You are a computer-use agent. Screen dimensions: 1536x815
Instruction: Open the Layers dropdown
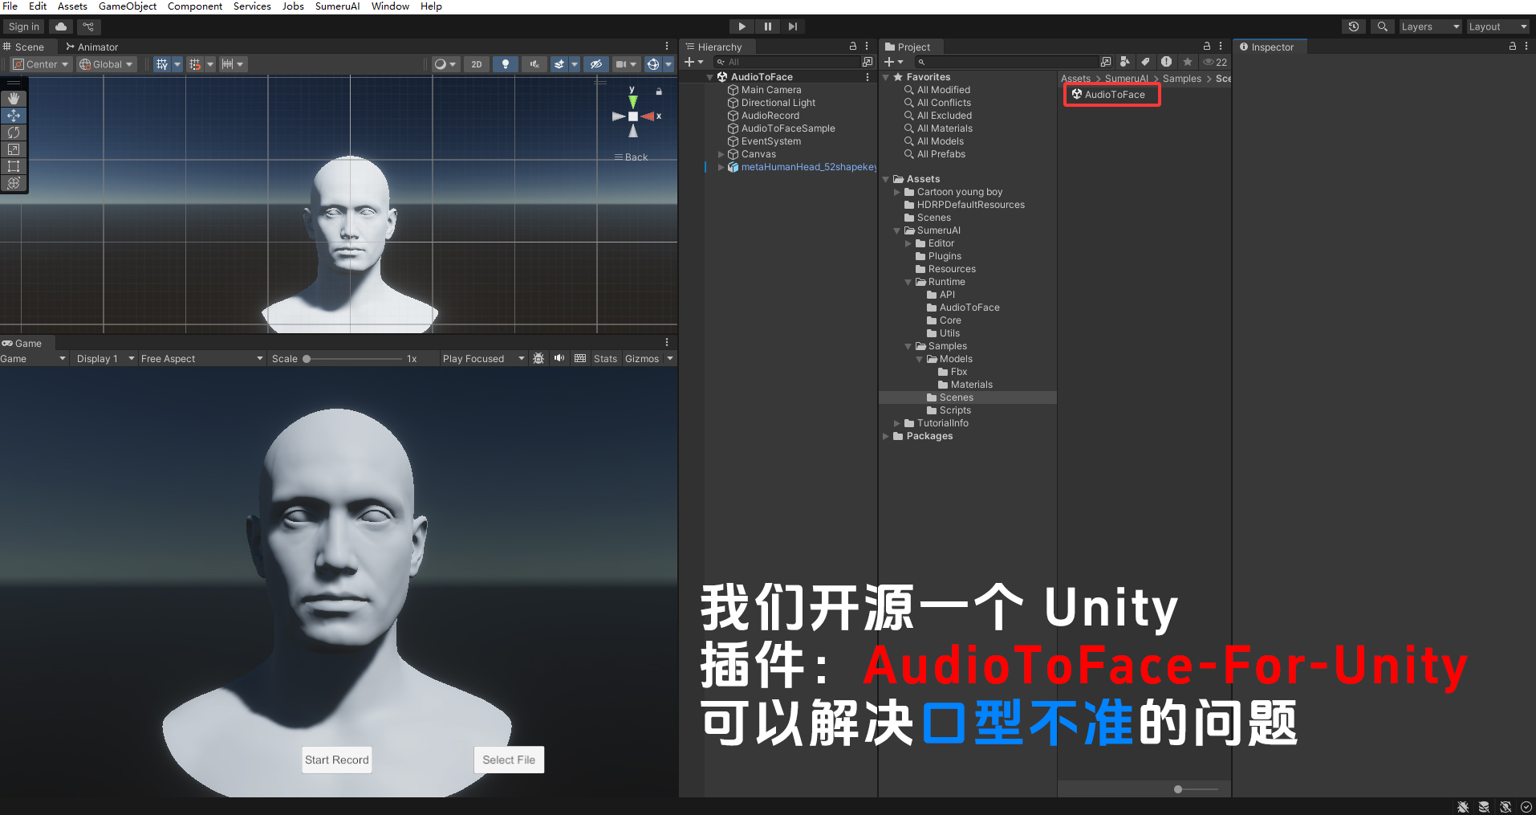(1430, 26)
